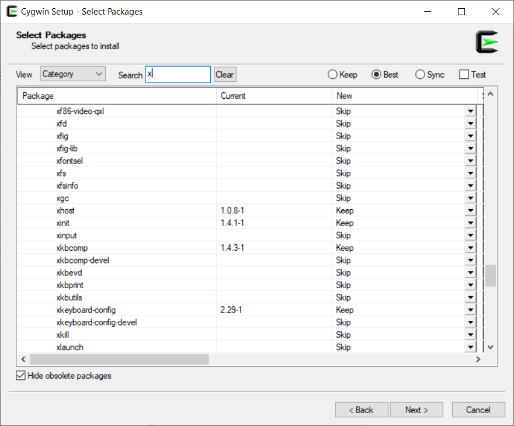
Task: Click xhost version 1.0.8-1
Action: (x=232, y=210)
